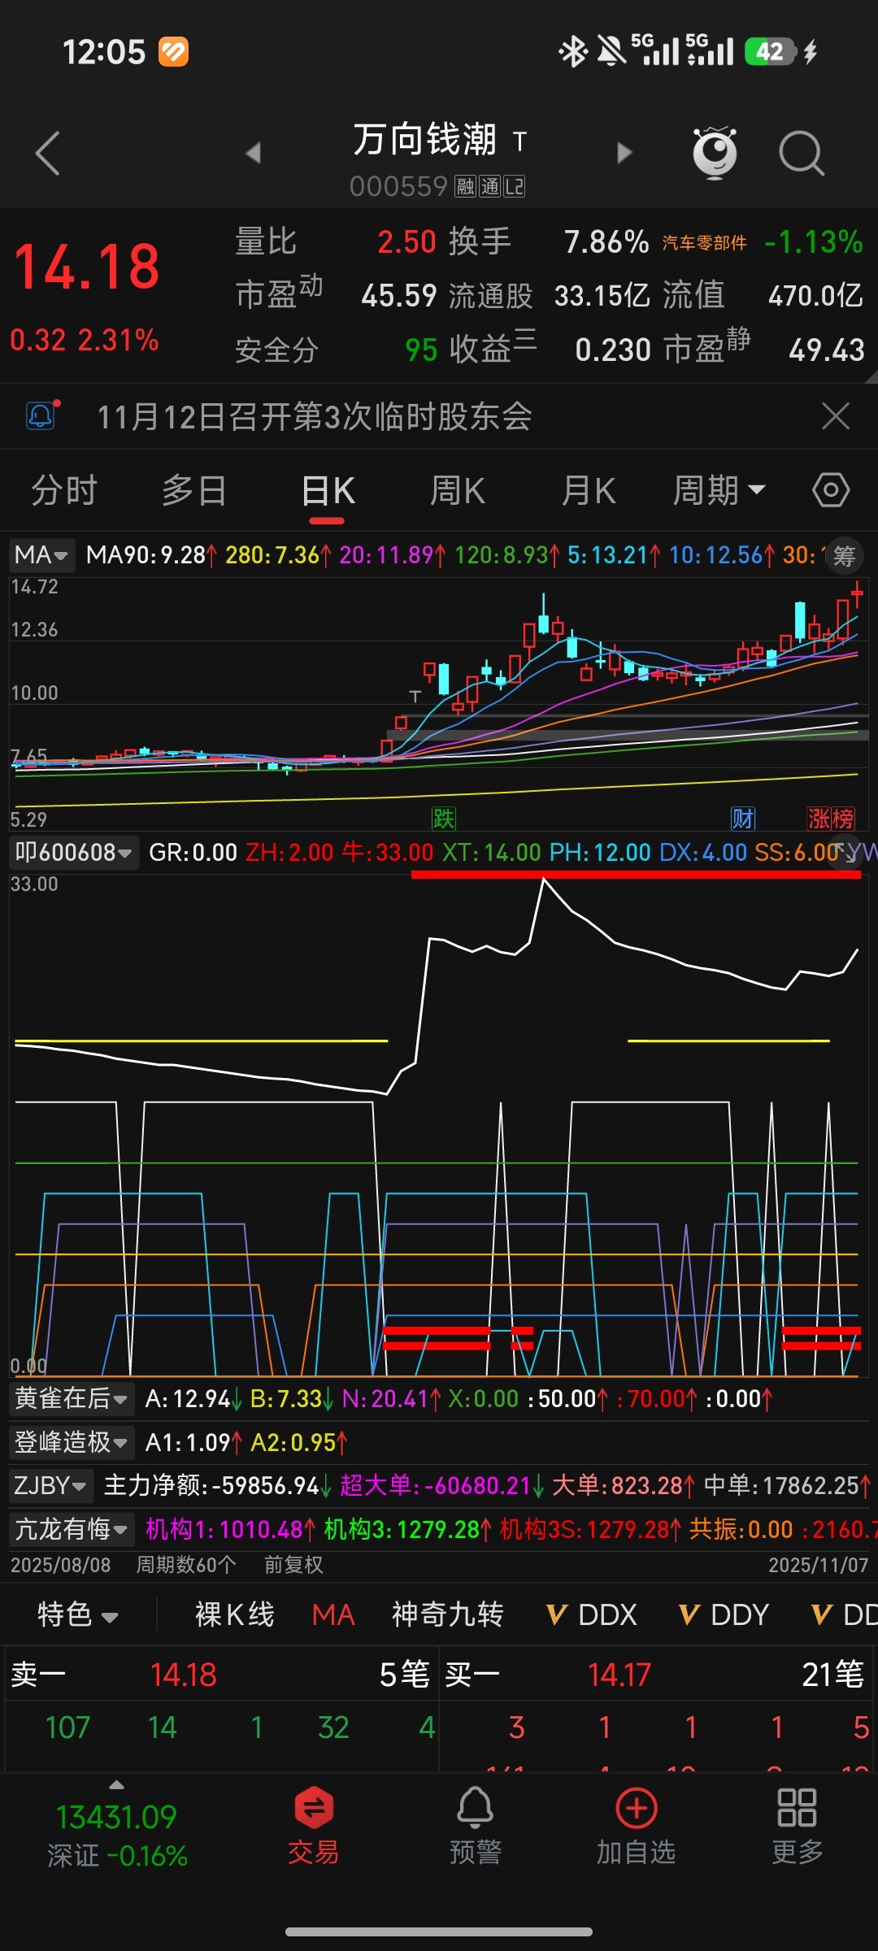The width and height of the screenshot is (878, 1951).
Task: Tap 买一 bid price 14.17
Action: click(619, 1675)
